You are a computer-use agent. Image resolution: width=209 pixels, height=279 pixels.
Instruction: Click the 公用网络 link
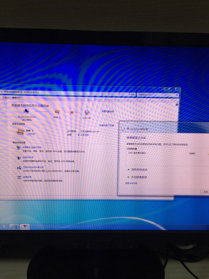[30, 134]
